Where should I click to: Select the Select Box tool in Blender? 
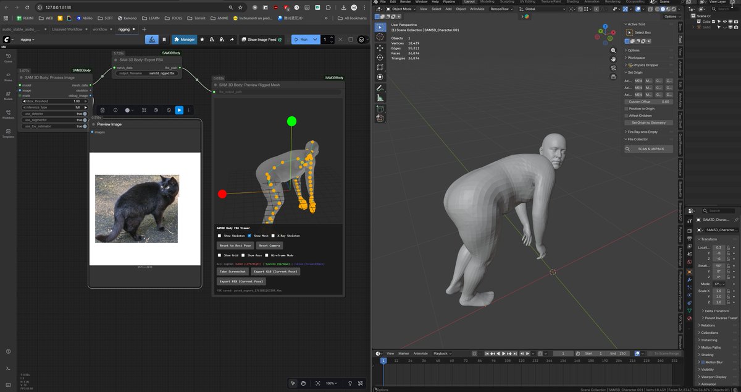[x=380, y=27]
